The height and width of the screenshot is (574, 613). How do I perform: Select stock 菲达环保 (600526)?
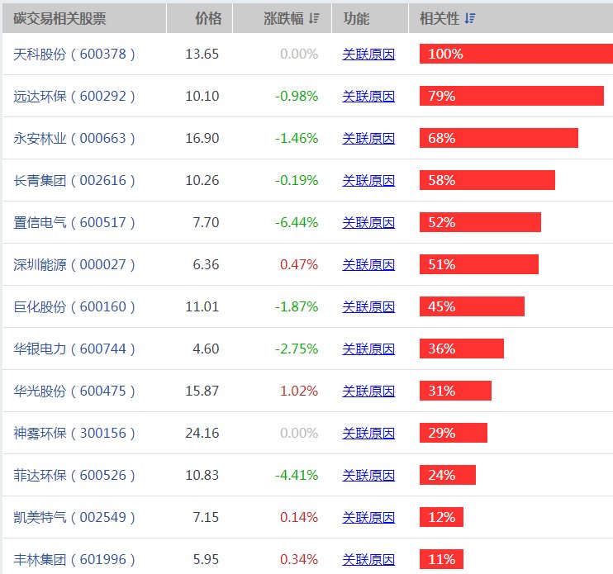(x=74, y=476)
